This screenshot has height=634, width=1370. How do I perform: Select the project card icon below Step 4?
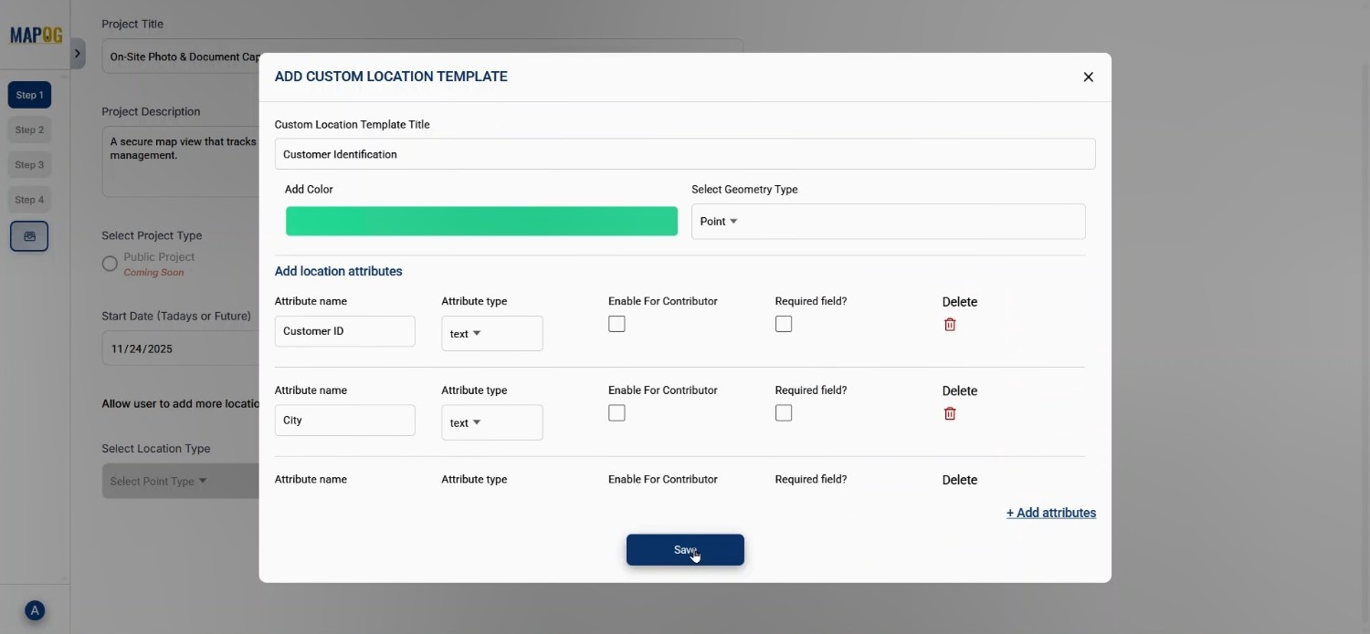click(x=29, y=235)
